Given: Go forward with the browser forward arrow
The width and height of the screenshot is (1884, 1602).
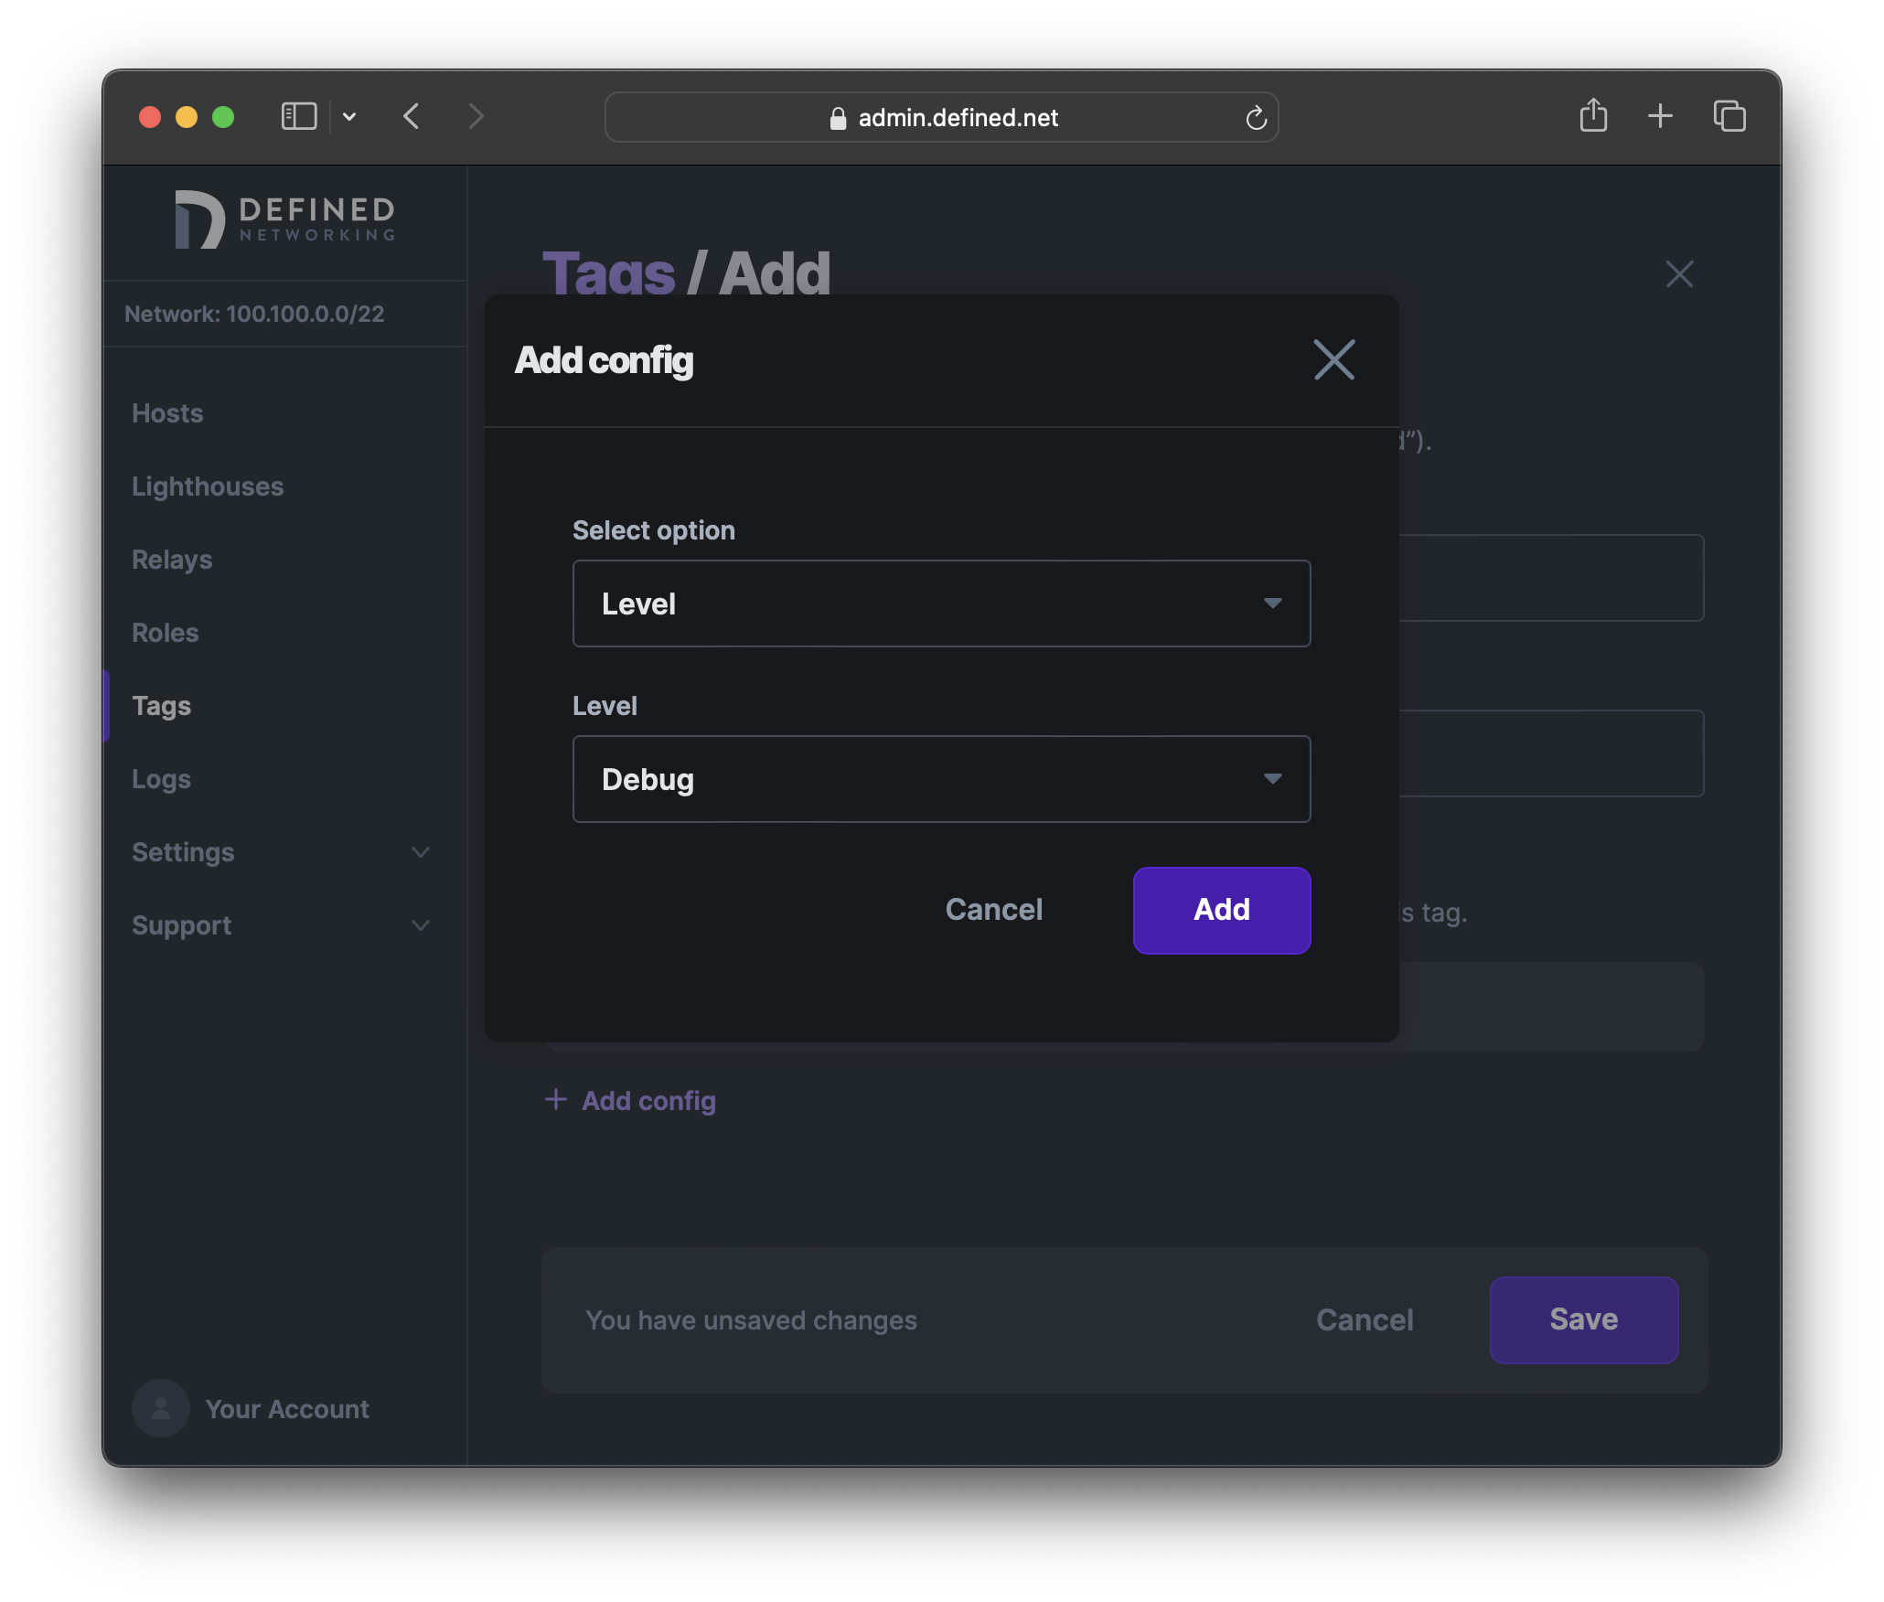Looking at the screenshot, I should pyautogui.click(x=476, y=117).
